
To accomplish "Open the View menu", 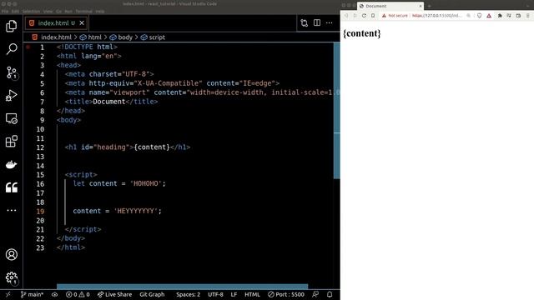I will click(x=48, y=11).
